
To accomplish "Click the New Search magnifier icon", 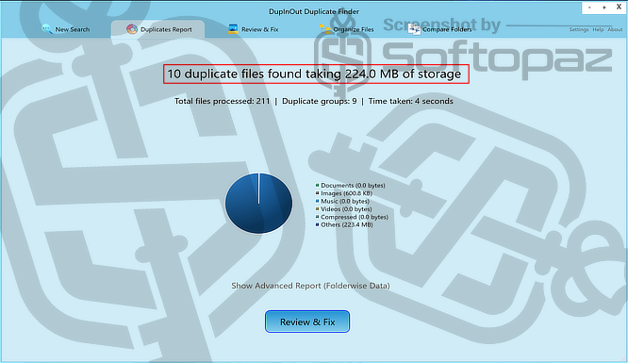I will (47, 29).
